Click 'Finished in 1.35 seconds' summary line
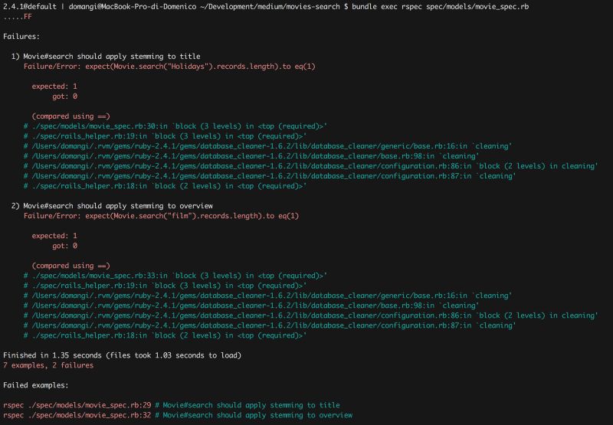 [x=123, y=355]
